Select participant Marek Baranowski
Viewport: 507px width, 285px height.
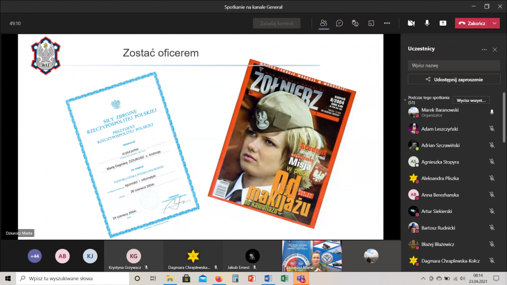click(x=451, y=112)
